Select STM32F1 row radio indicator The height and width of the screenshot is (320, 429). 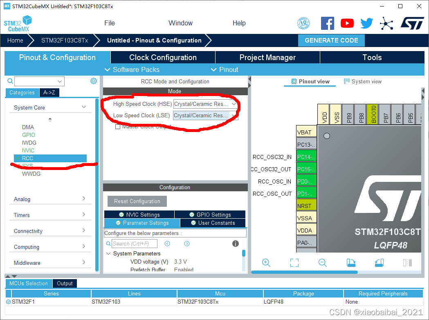tap(8, 302)
